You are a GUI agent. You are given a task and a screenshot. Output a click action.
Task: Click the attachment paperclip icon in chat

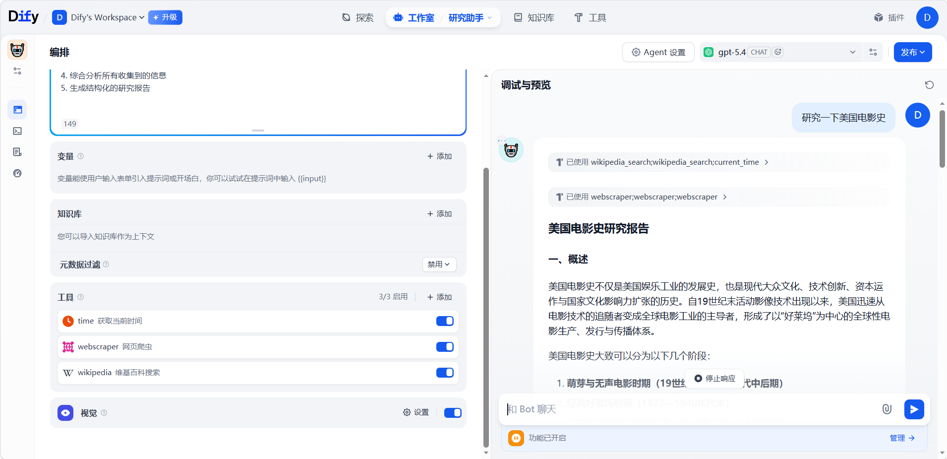pos(887,409)
